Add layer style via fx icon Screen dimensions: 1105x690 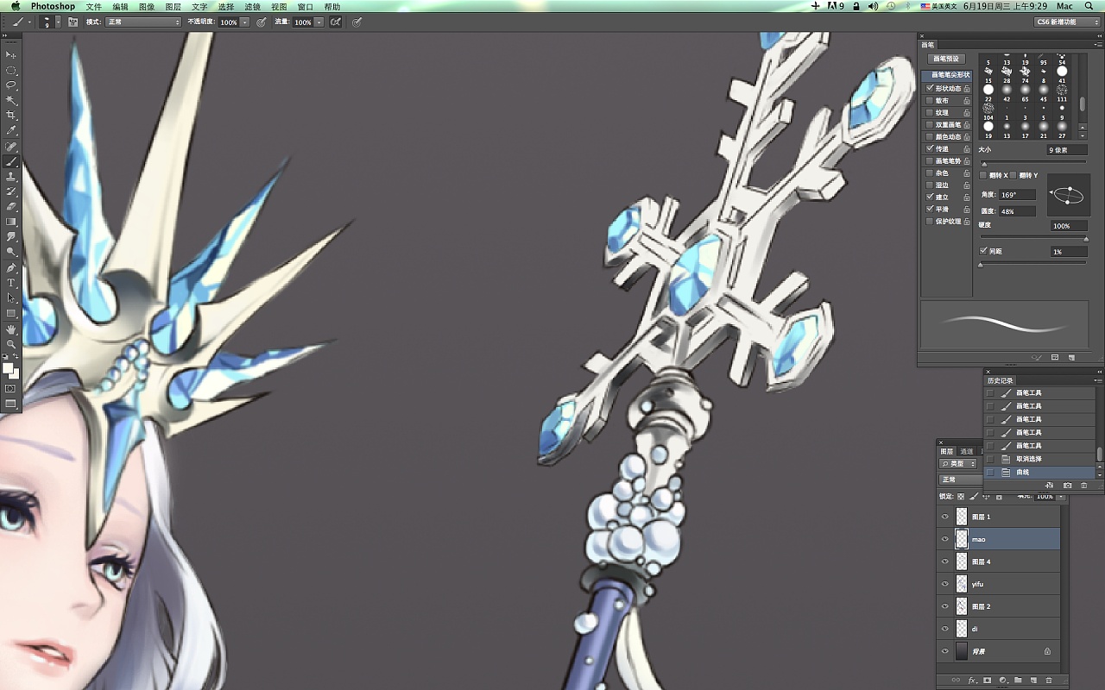[x=972, y=681]
